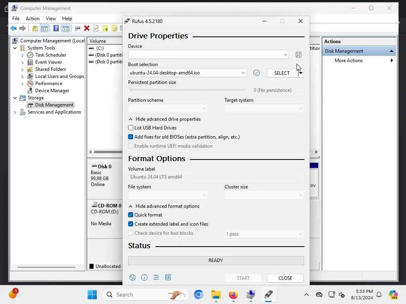Switch to Computer Management taskbar icon
Viewport: 406px width, 304px height.
coord(251,294)
